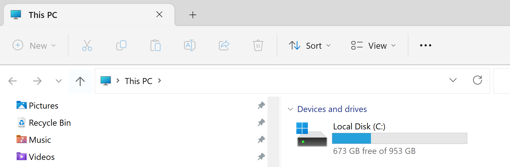This screenshot has height=167, width=510.
Task: Close the This PC tab
Action: [x=159, y=14]
